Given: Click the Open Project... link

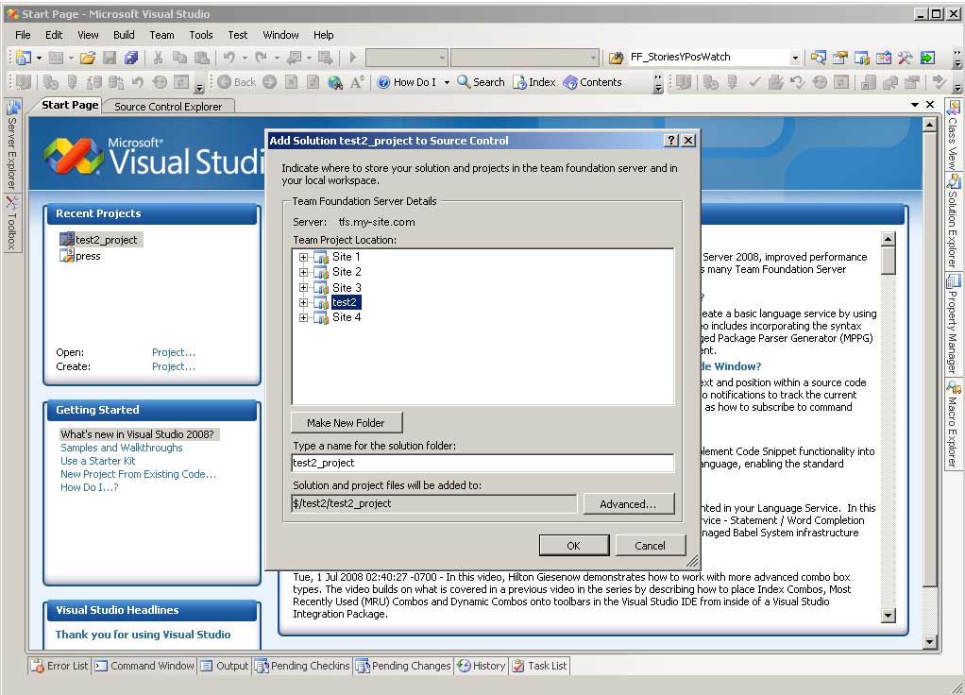Looking at the screenshot, I should pos(174,352).
